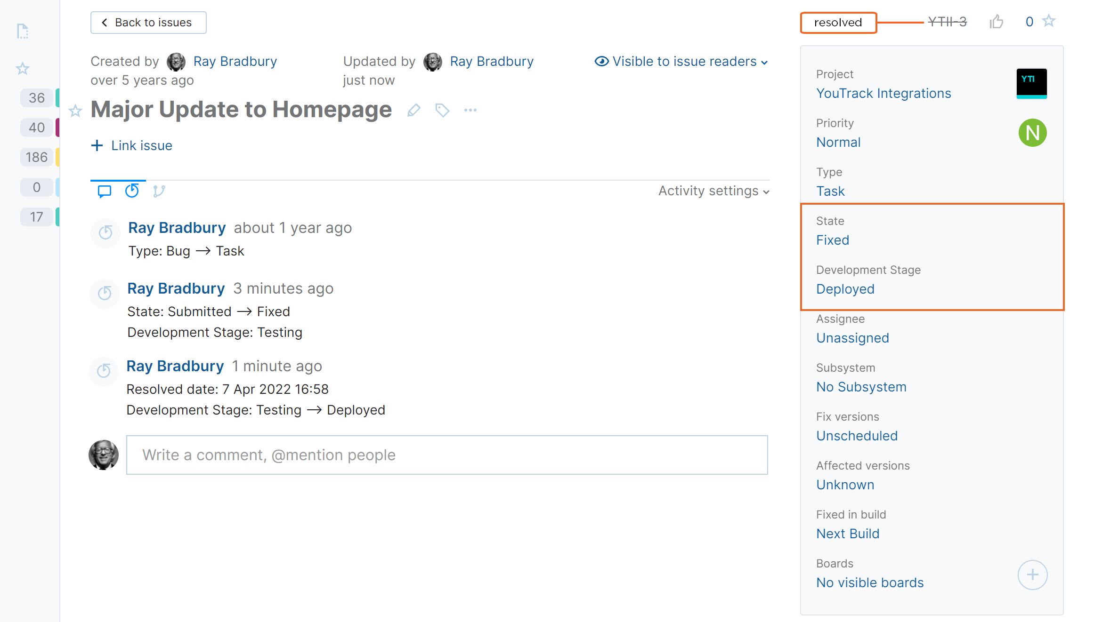Toggle star next to Major Update title

point(75,111)
